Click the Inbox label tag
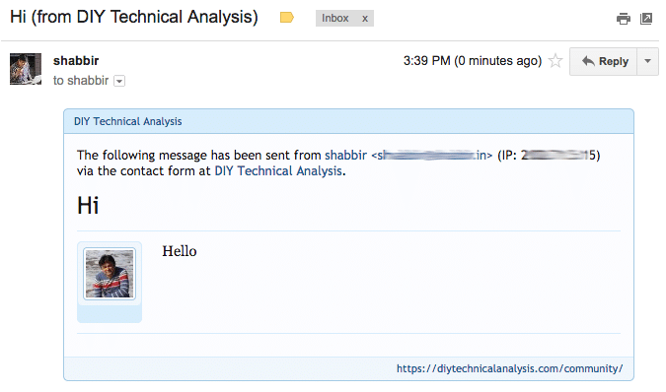This screenshot has width=666, height=392. pos(335,19)
